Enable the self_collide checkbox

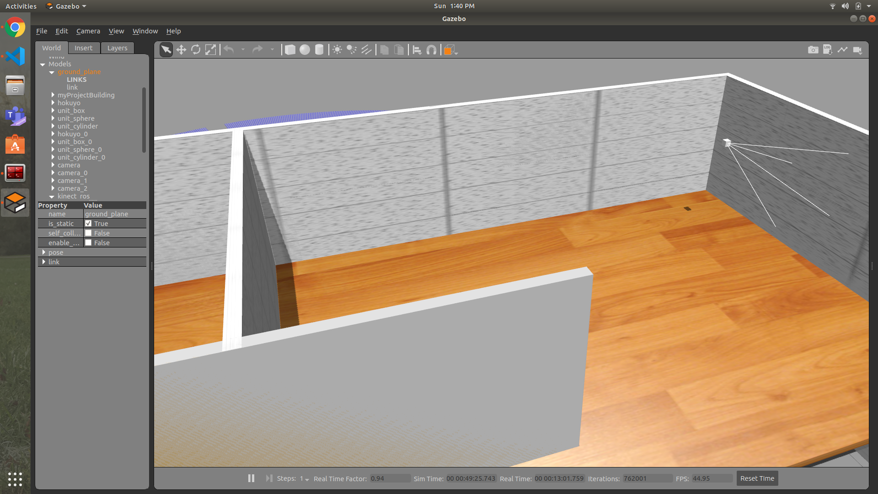point(88,233)
